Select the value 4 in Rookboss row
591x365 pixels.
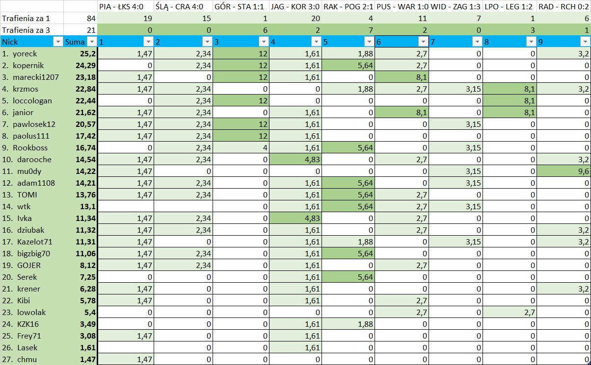(x=241, y=148)
